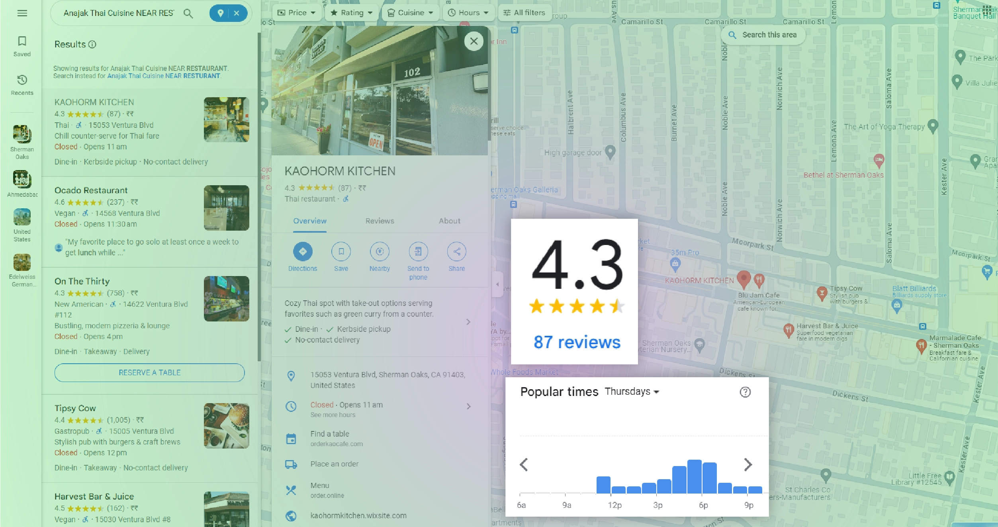Switch to the About tab
The height and width of the screenshot is (527, 998).
click(449, 221)
